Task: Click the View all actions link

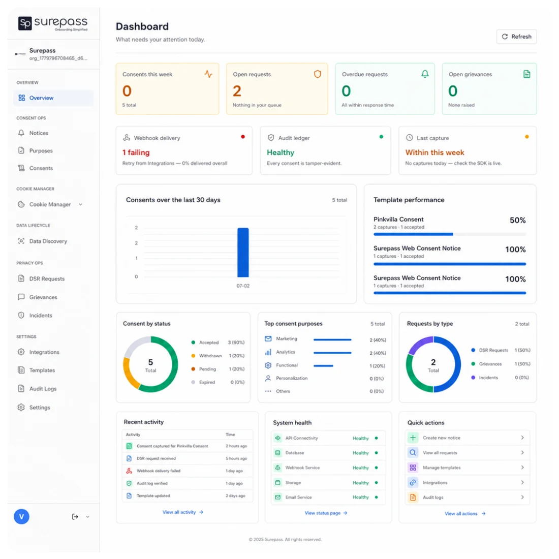Action: (465, 513)
